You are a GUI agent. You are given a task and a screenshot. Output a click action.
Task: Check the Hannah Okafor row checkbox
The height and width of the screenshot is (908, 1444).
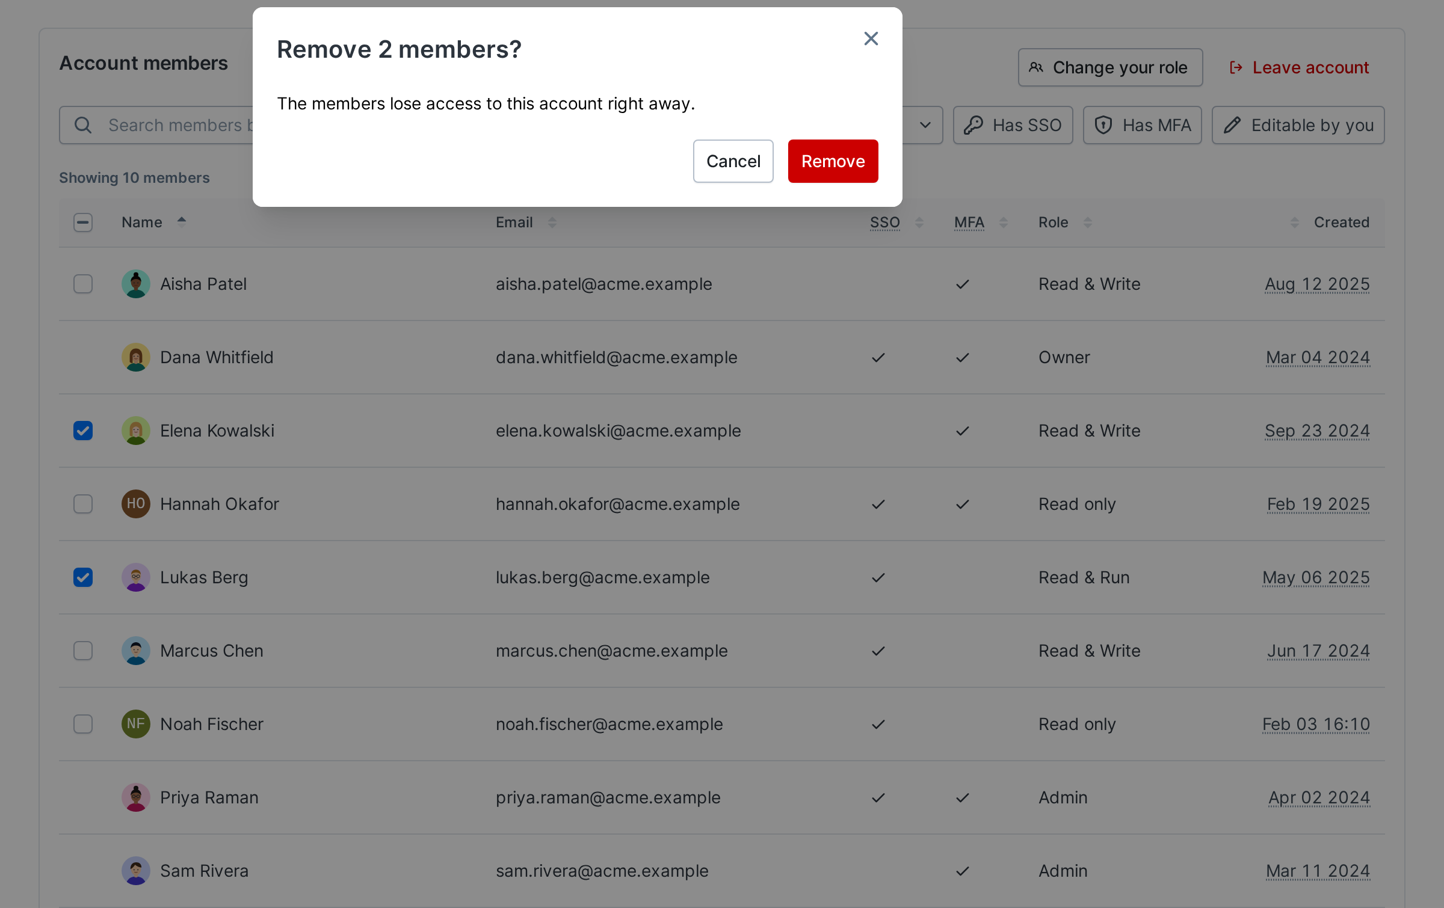click(x=83, y=504)
